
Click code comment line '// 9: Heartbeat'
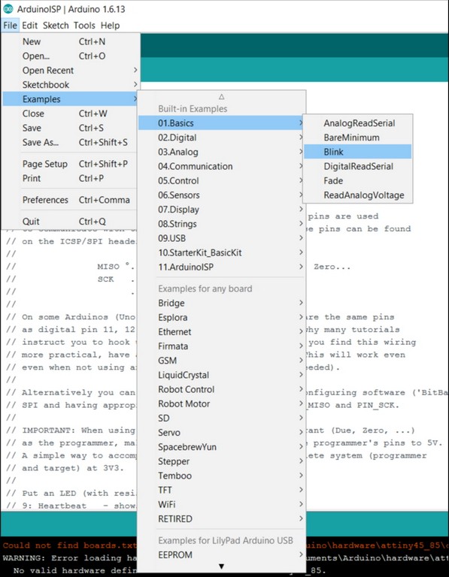[x=71, y=506]
